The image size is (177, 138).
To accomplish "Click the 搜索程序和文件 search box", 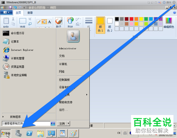I will pos(26,123).
